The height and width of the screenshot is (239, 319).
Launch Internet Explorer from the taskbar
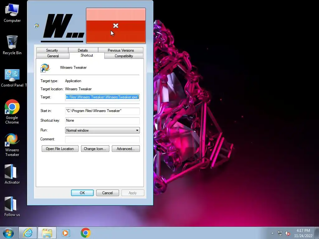(28, 233)
